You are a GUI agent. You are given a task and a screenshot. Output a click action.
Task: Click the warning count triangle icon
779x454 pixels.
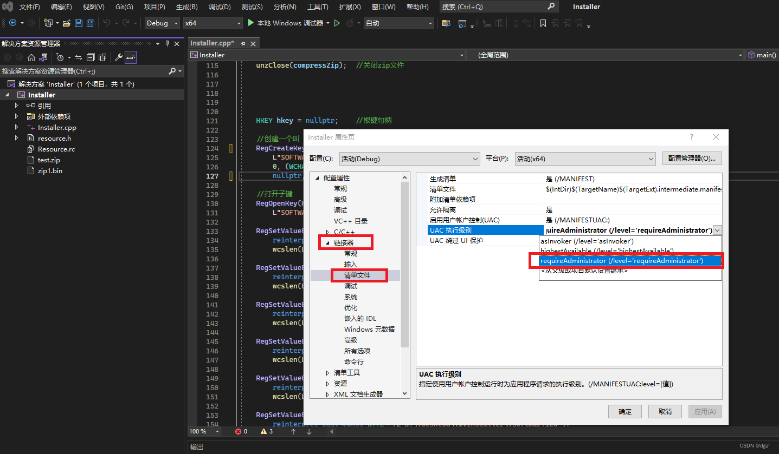click(264, 431)
